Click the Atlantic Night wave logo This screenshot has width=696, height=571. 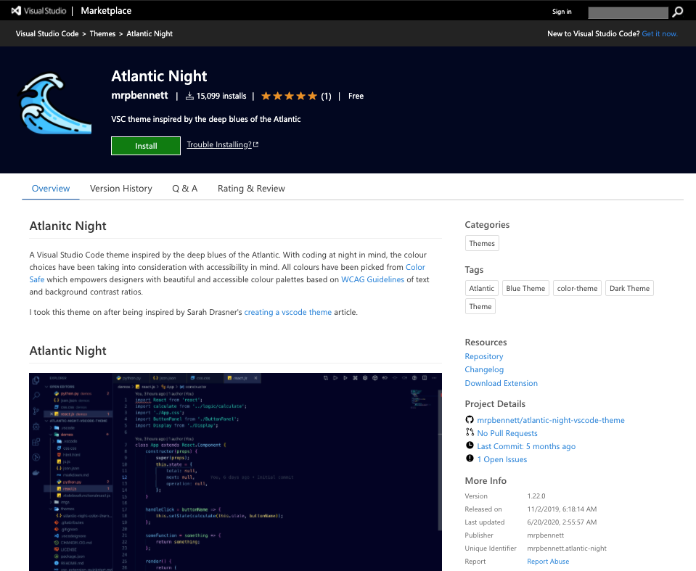tap(54, 104)
